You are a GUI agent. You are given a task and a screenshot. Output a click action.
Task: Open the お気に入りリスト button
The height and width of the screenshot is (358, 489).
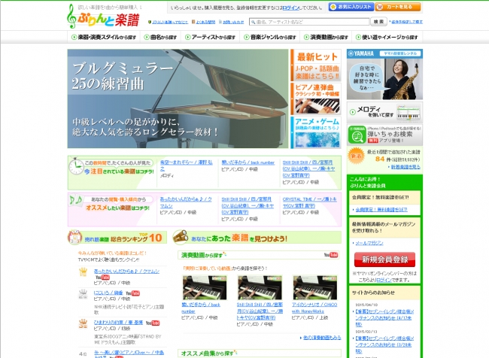350,7
